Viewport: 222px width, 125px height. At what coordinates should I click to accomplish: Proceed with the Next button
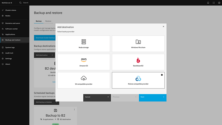(x=153, y=98)
